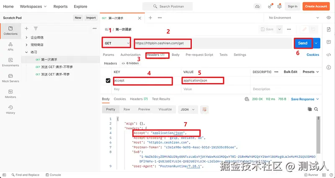Select the Raw response view
This screenshot has width=335, height=178.
coord(127,109)
